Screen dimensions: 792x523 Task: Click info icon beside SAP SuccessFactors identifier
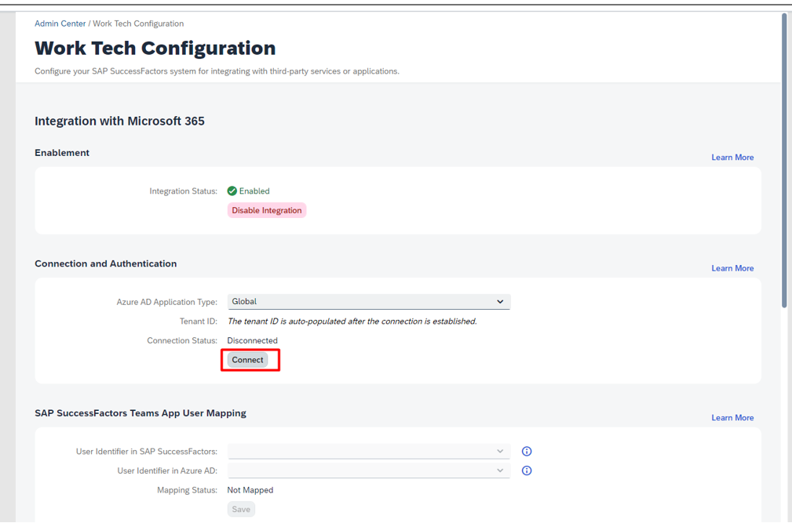pos(527,452)
